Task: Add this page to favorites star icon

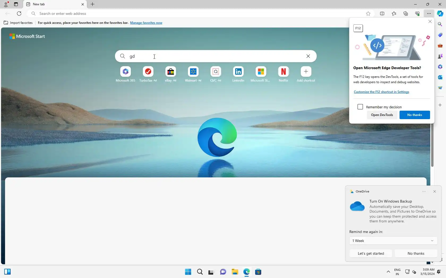Action: click(x=368, y=14)
